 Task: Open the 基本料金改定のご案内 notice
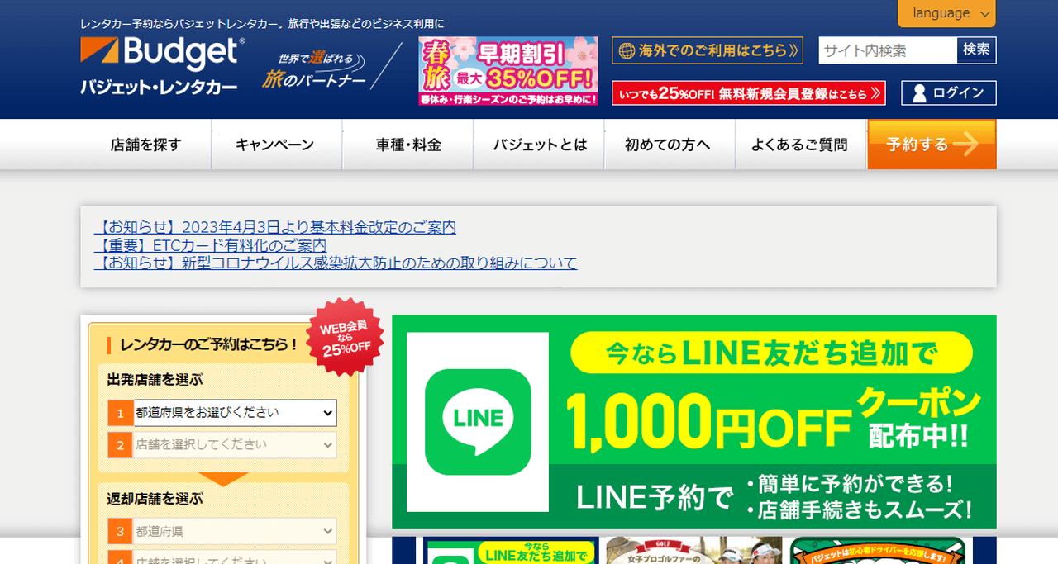point(274,227)
